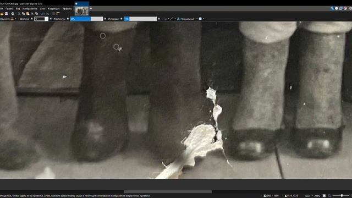The height and width of the screenshot is (198, 352).
Task: Click the image size 2560 × 1689 readout
Action: click(271, 196)
